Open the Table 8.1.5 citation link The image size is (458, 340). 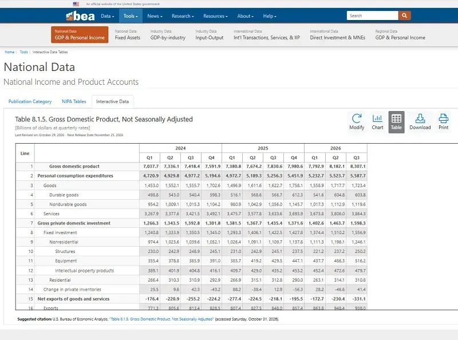(x=161, y=319)
